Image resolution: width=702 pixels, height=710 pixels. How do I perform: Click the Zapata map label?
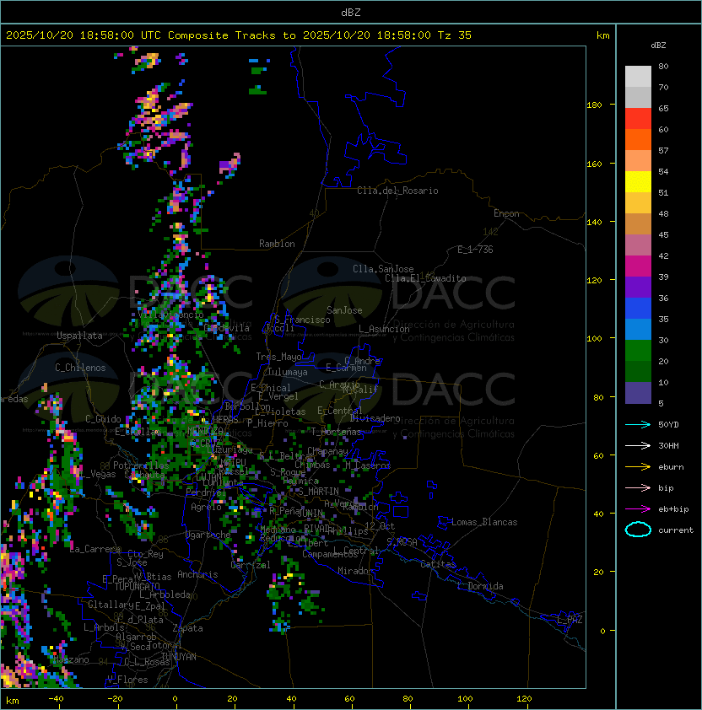pos(187,628)
